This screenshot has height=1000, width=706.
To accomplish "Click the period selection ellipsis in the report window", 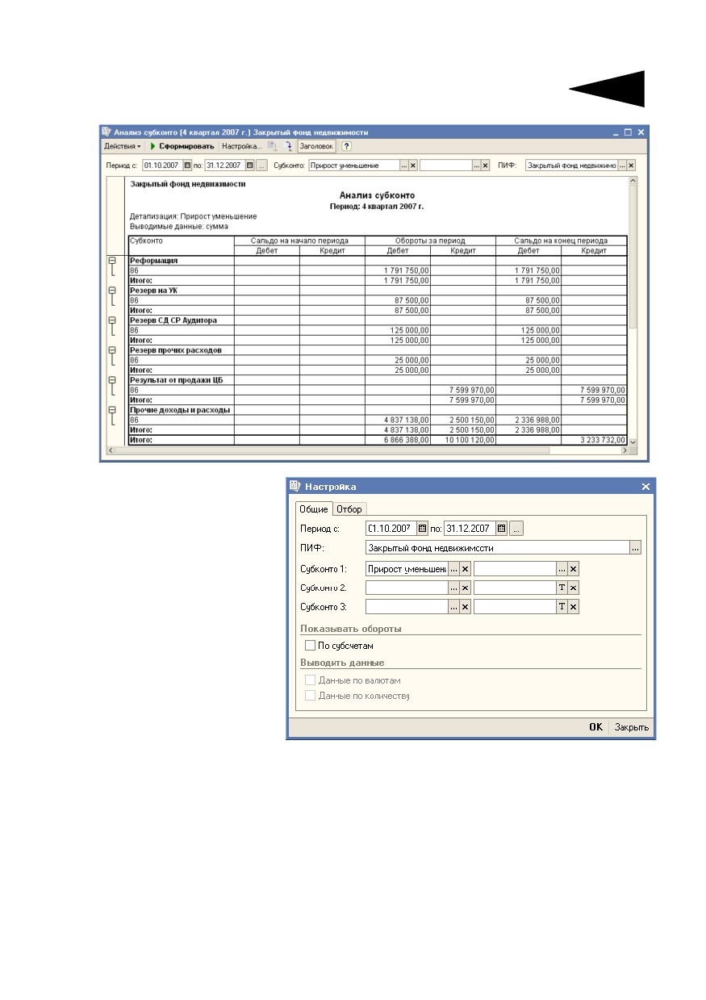I will coord(261,165).
